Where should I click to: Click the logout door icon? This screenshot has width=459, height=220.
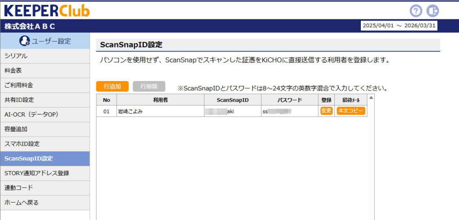pos(433,11)
